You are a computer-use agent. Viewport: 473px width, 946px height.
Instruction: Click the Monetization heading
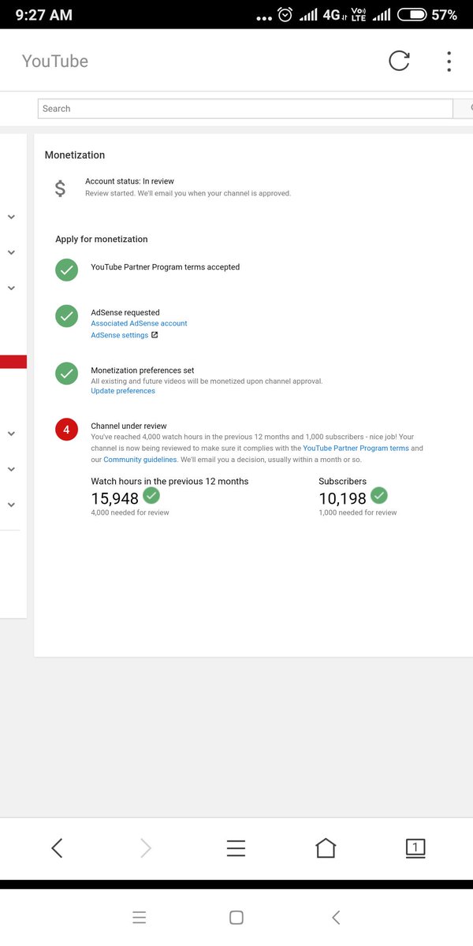click(75, 155)
